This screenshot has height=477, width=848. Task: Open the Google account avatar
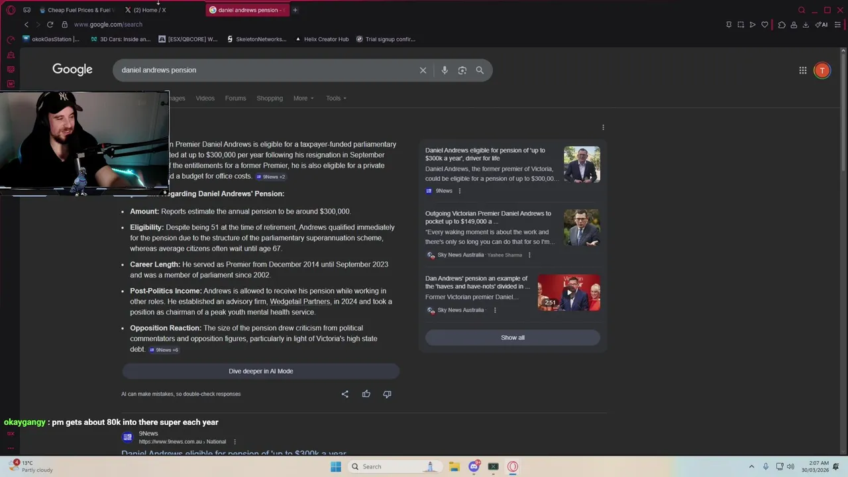(x=822, y=70)
